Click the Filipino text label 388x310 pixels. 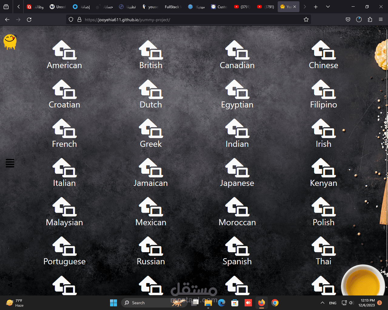[324, 105]
